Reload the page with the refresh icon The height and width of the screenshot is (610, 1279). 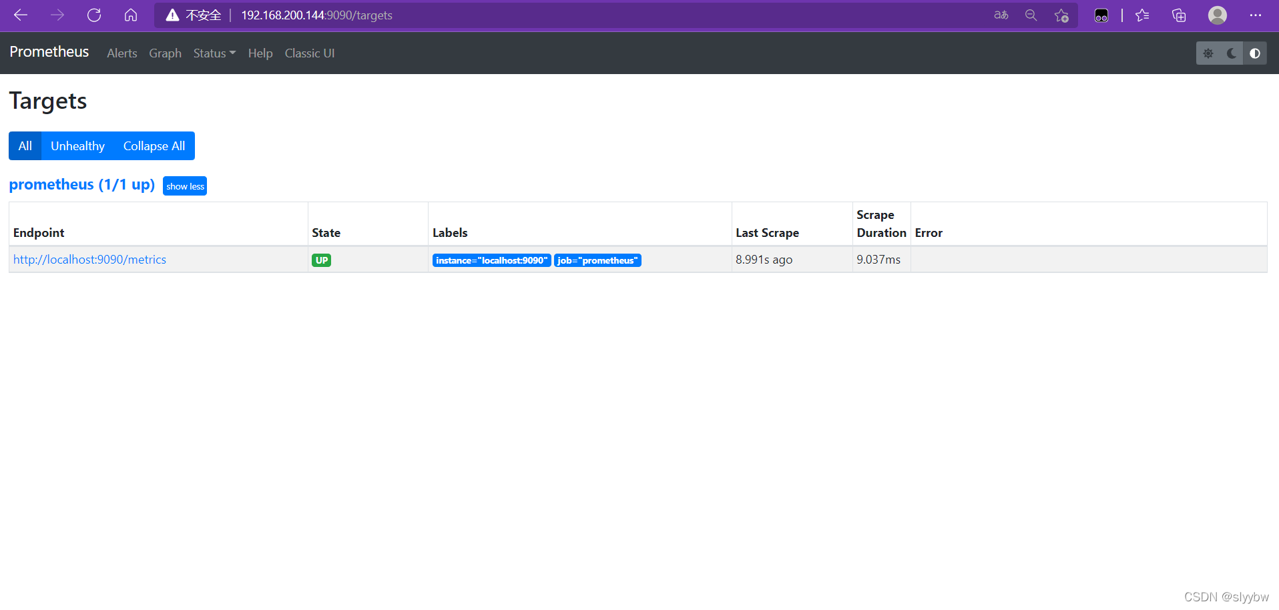click(94, 15)
